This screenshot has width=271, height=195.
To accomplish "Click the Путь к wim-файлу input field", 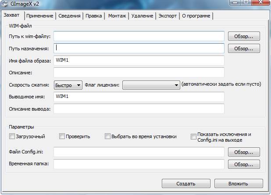I will coord(139,36).
